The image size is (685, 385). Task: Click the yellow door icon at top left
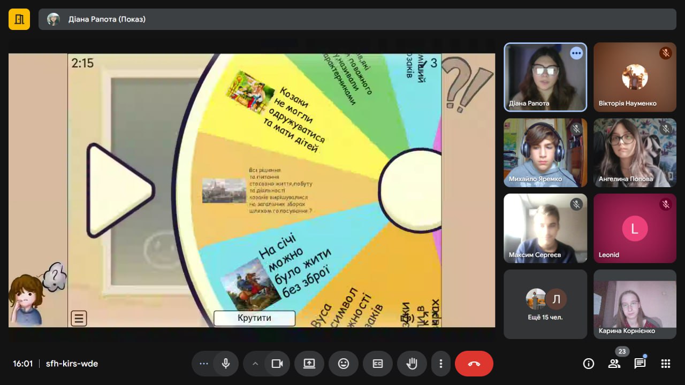(x=19, y=19)
